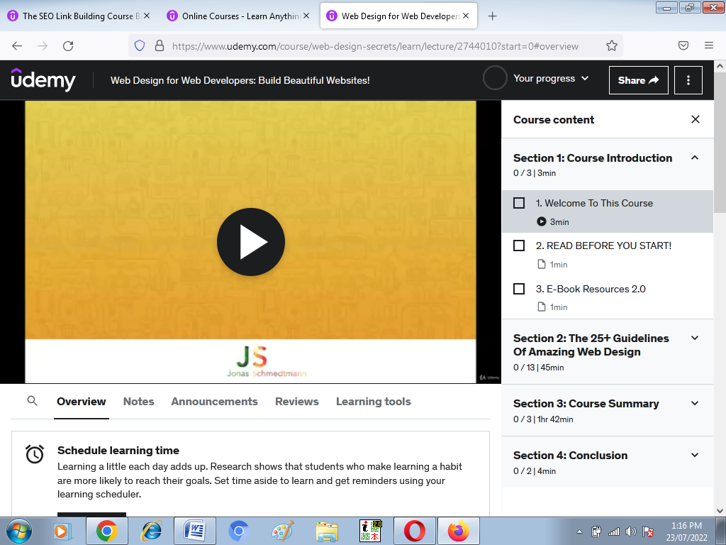Click the alarm clock Schedule learning icon
Image resolution: width=726 pixels, height=545 pixels.
(35, 453)
